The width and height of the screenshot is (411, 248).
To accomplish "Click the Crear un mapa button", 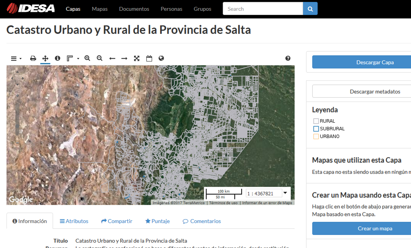I will point(375,228).
